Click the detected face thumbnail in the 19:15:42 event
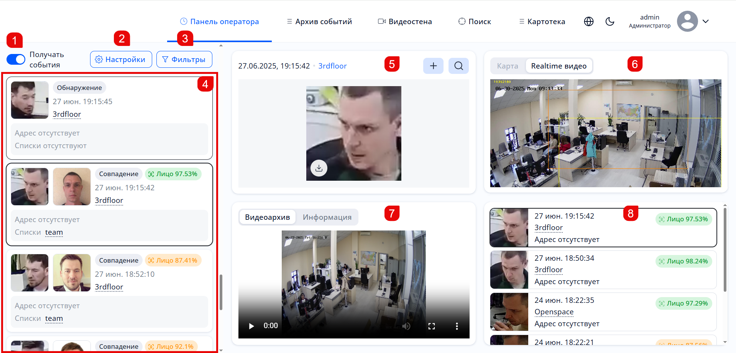The width and height of the screenshot is (736, 353). [30, 186]
